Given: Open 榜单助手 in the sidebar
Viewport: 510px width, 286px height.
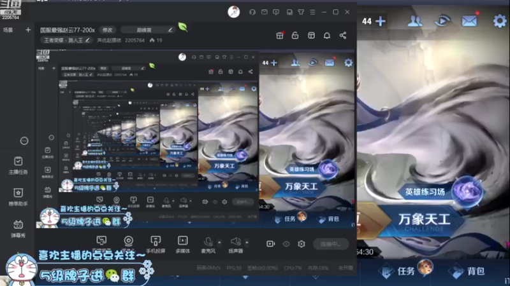Looking at the screenshot, I should (18, 197).
